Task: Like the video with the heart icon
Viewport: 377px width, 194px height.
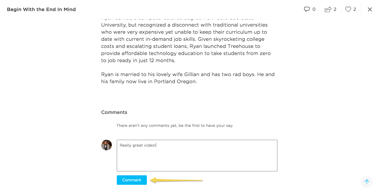Action: (348, 9)
